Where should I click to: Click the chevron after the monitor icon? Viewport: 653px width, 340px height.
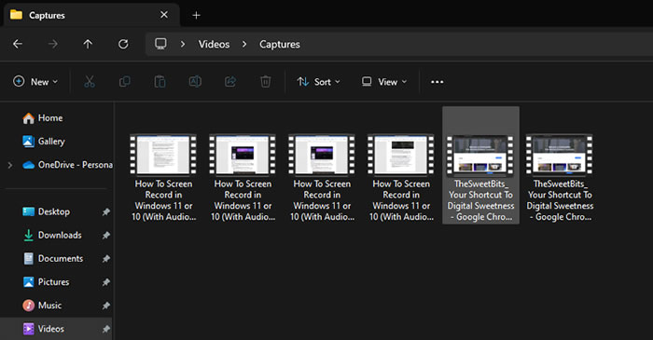tap(183, 44)
